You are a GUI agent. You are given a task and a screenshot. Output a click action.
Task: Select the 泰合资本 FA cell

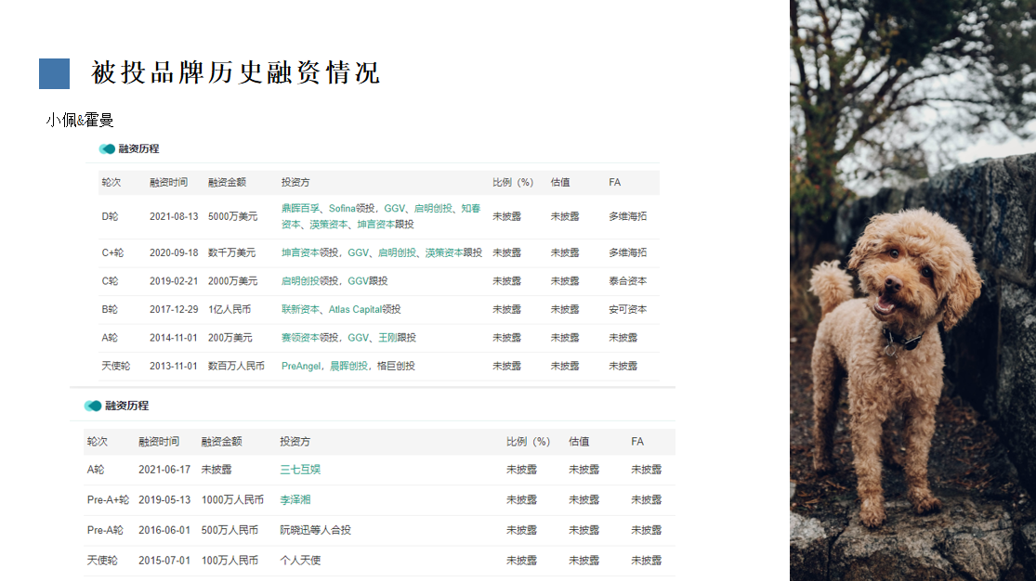point(627,281)
